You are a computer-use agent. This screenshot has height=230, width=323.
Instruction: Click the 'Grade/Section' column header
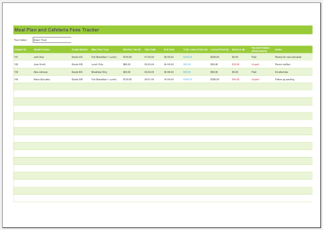pyautogui.click(x=80, y=50)
